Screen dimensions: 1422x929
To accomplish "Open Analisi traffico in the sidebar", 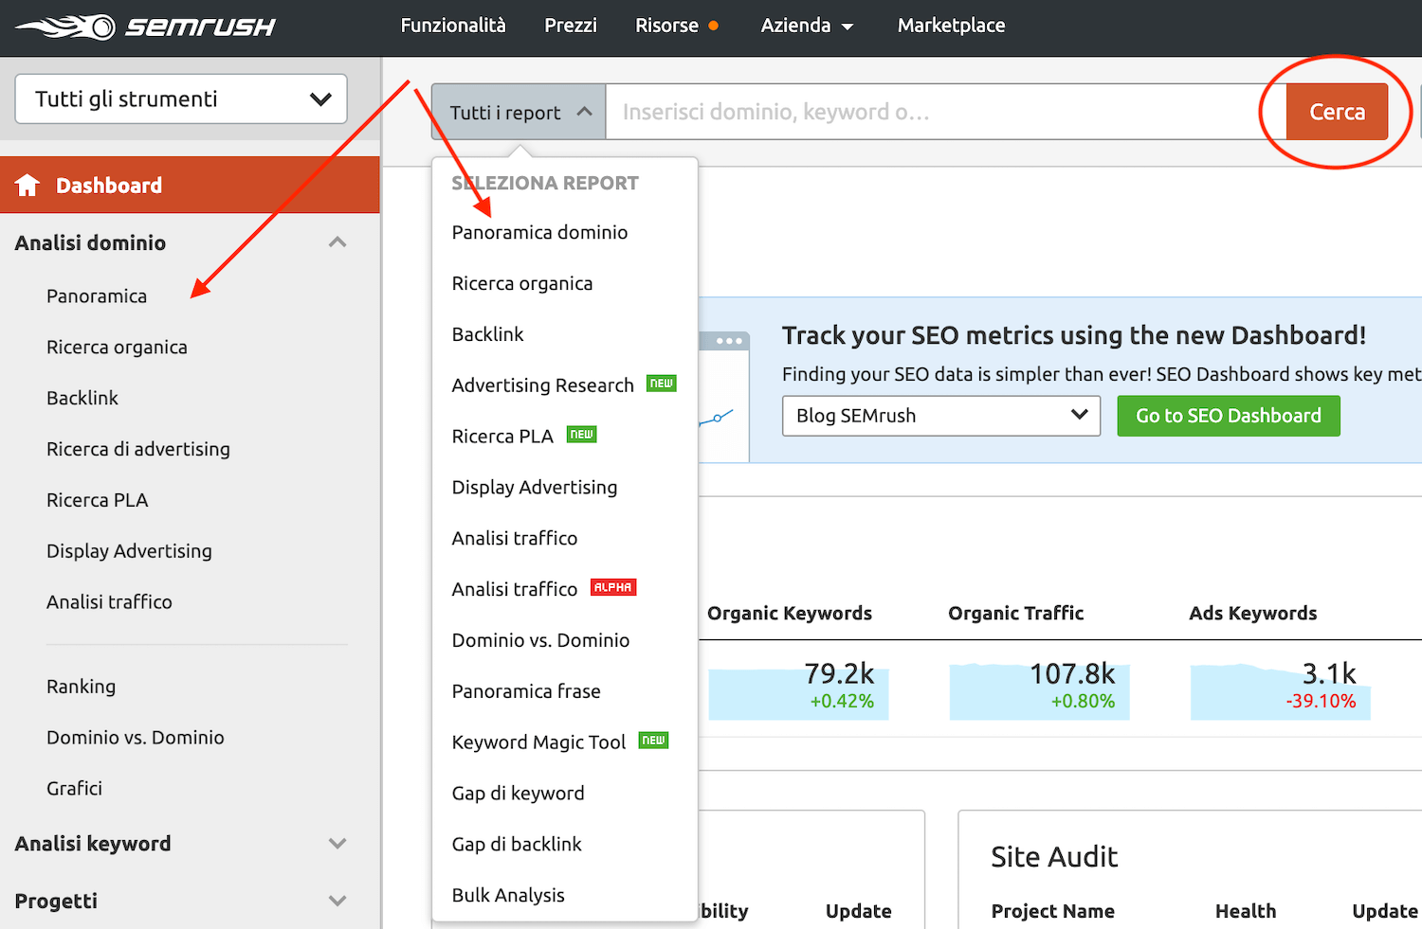I will tap(109, 602).
